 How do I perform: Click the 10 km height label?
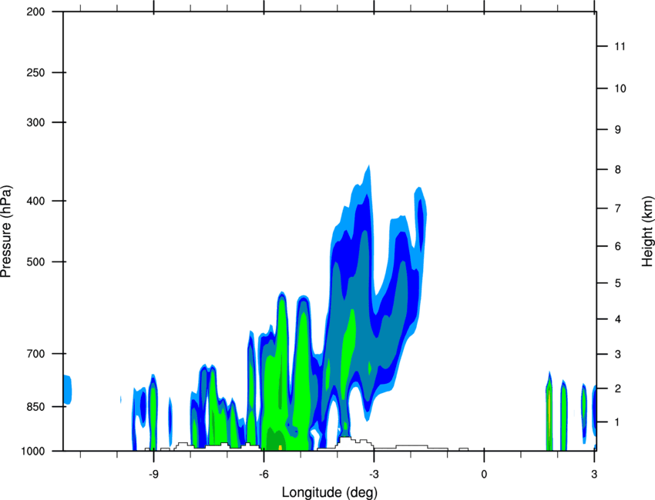pos(620,88)
